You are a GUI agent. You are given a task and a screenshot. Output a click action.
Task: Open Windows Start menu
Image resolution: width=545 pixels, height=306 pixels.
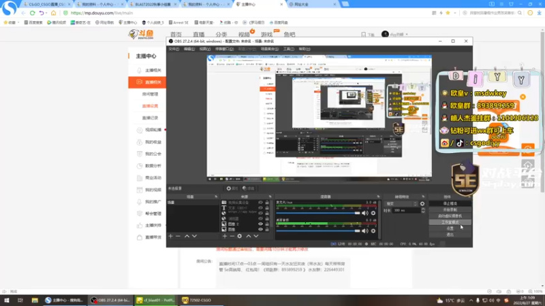tap(7, 300)
